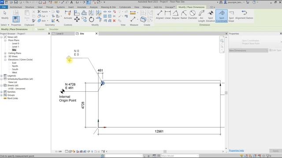Select the Arc Length dimension tool
The image size is (282, 158).
(201, 16)
